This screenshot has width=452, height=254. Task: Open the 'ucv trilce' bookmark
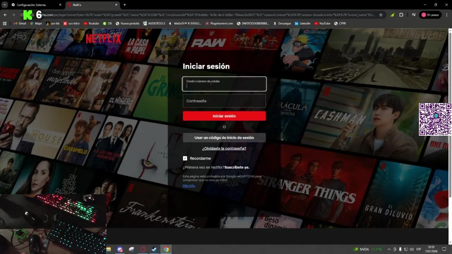coord(71,24)
